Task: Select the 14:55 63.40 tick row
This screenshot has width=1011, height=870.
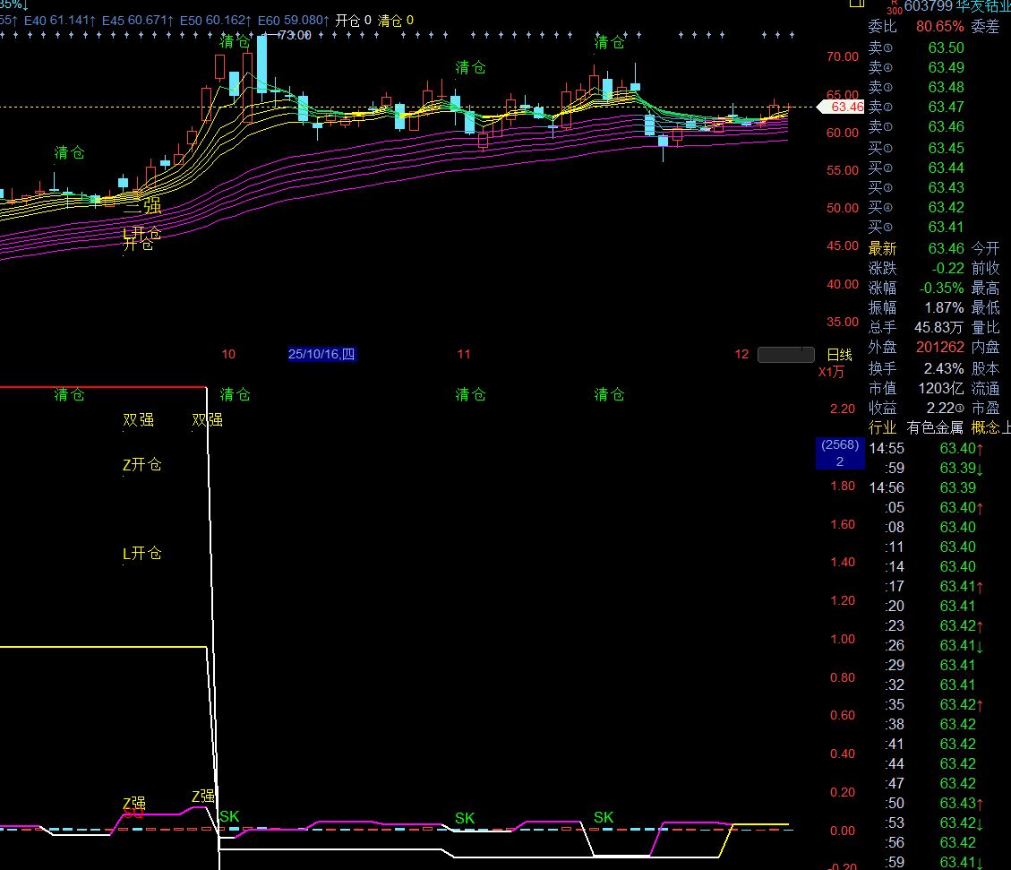Action: 927,448
